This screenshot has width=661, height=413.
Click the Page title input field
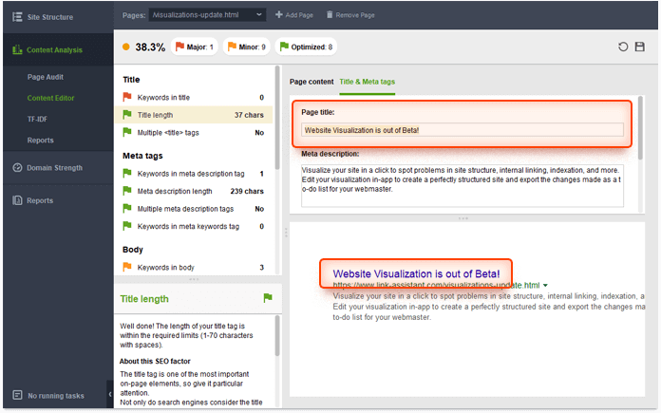point(462,130)
